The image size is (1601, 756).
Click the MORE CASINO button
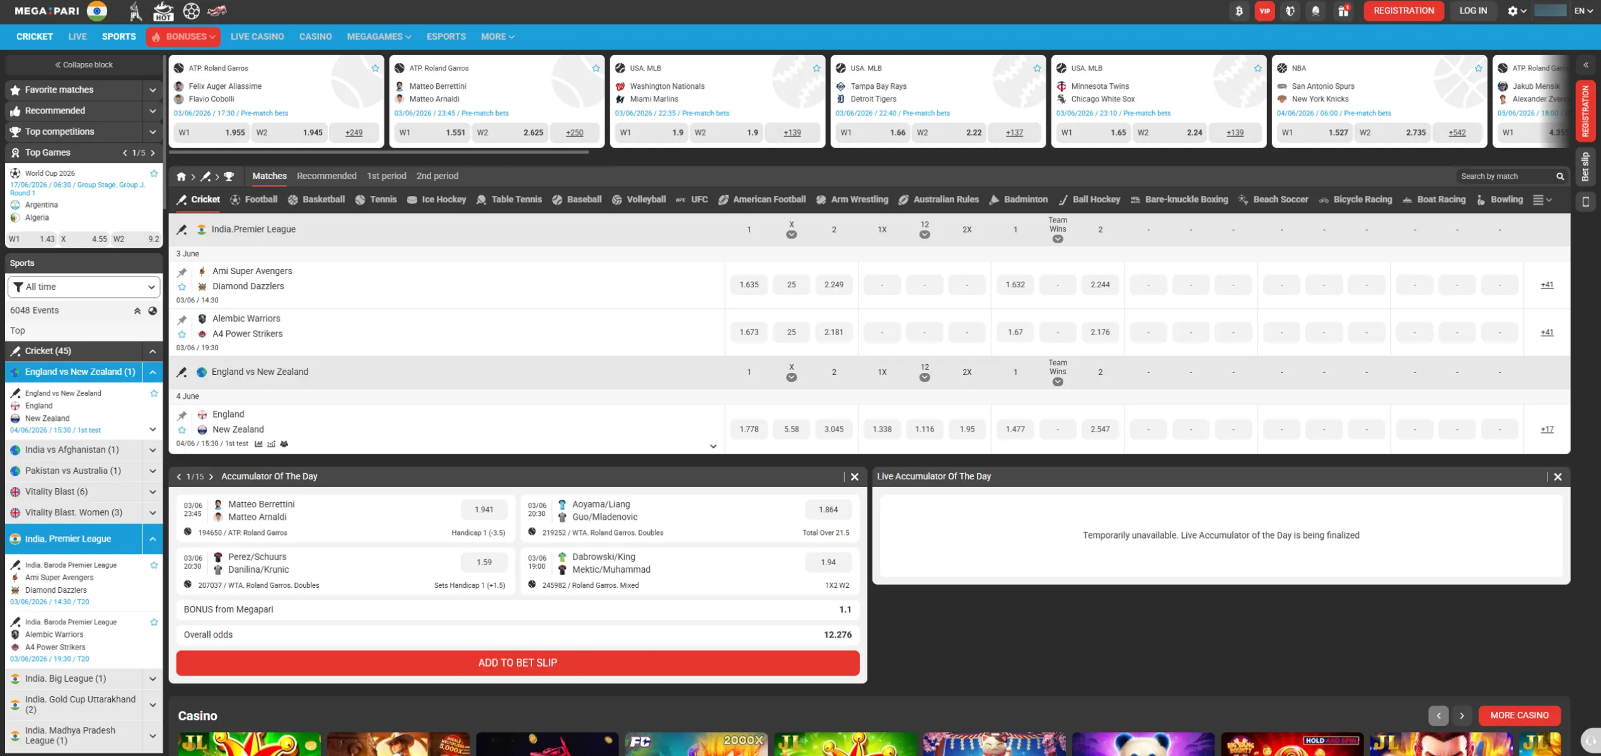[1519, 716]
